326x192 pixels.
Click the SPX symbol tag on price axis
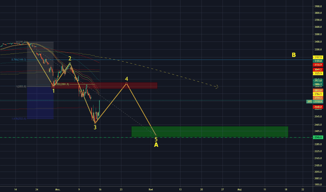[310, 102]
